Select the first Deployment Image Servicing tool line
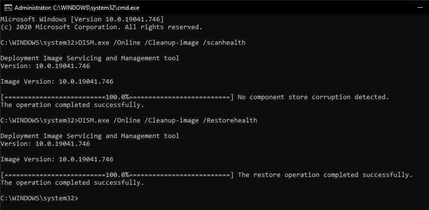 point(89,58)
